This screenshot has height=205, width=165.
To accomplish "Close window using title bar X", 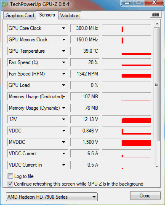I will pyautogui.click(x=154, y=3).
